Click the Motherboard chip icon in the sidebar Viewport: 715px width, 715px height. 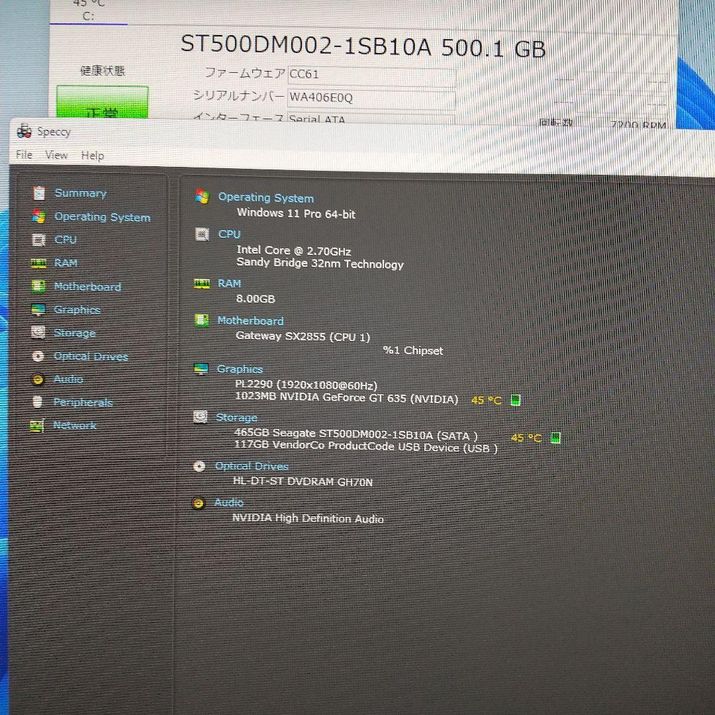click(x=38, y=286)
